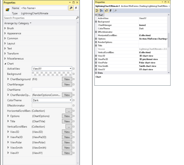The image size is (184, 165).
Task: Click the property marker square next to EffectAnimator
Action: pos(74,105)
